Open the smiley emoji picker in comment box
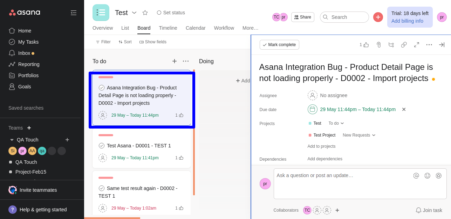 click(427, 176)
